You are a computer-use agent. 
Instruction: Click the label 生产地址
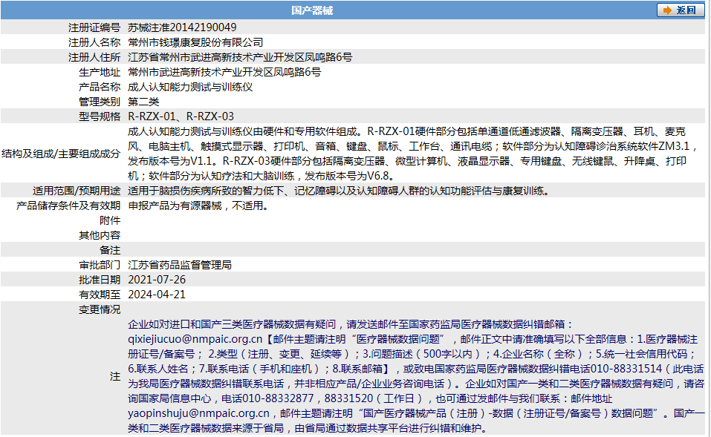(100, 73)
